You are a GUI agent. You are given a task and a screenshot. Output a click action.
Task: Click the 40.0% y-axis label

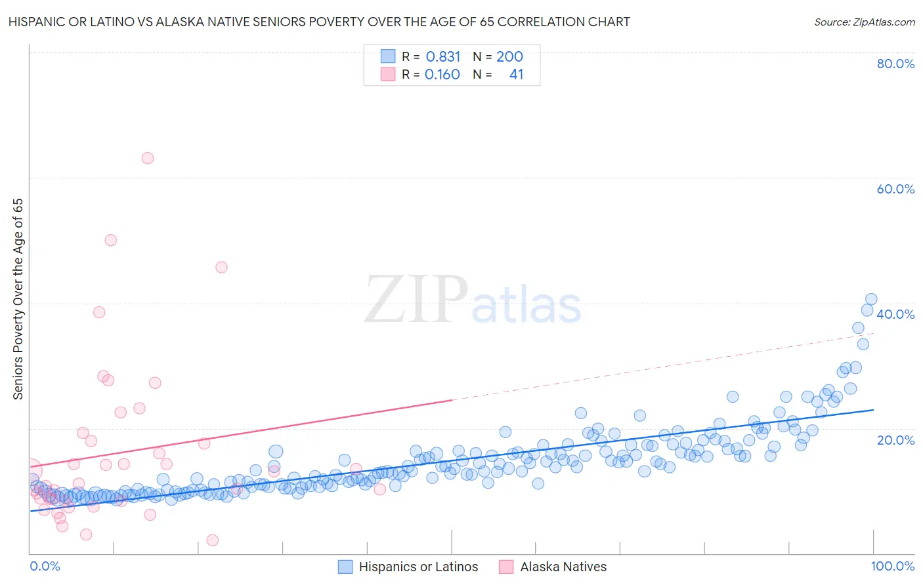click(x=895, y=314)
